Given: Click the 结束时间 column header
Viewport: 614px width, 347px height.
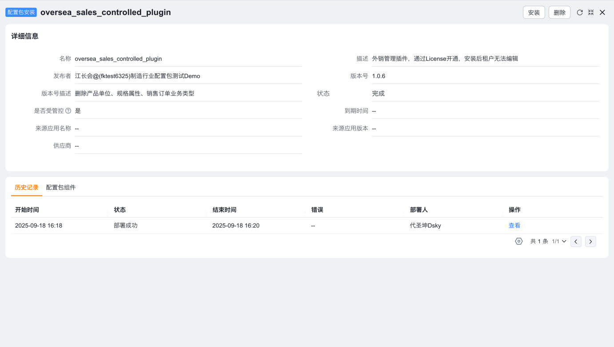Looking at the screenshot, I should [x=224, y=210].
